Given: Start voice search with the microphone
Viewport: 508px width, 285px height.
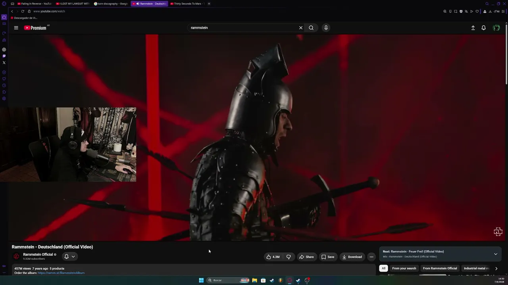Looking at the screenshot, I should [x=326, y=28].
